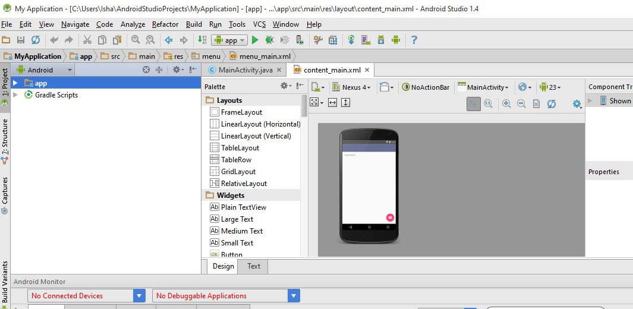The image size is (633, 309).
Task: Switch to the Text editor tab
Action: (254, 266)
